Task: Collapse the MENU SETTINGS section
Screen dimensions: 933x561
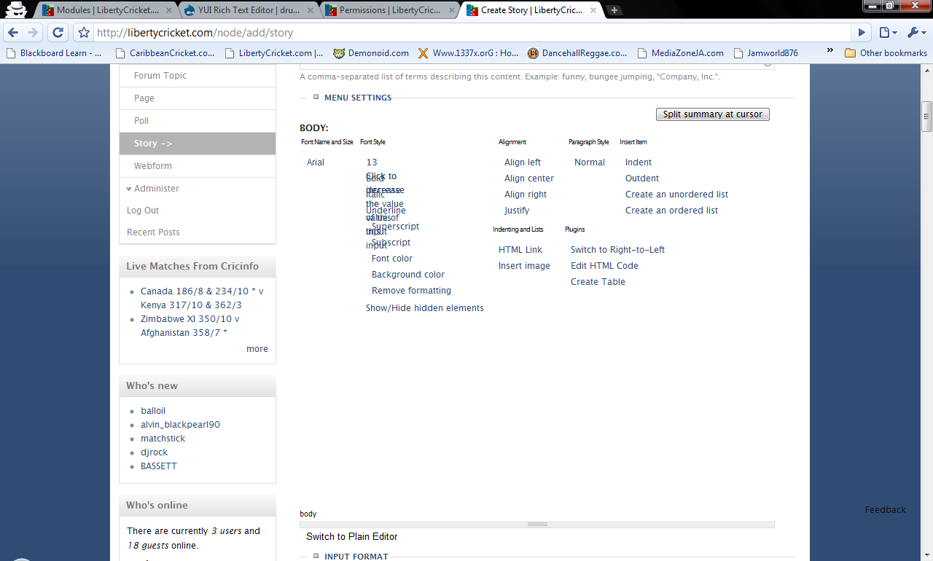Action: (316, 96)
